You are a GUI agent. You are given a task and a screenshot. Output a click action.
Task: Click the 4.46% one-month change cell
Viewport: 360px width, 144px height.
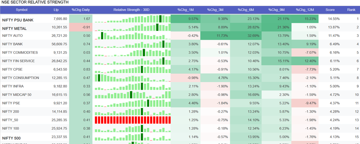pyautogui.click(x=185, y=103)
